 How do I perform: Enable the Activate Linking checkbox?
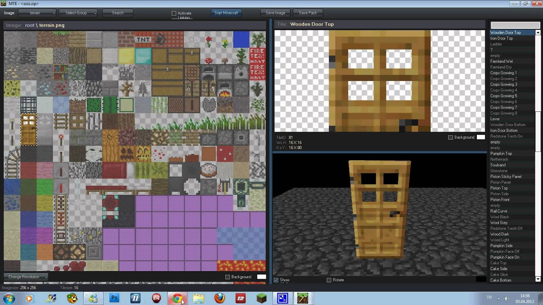pos(174,14)
